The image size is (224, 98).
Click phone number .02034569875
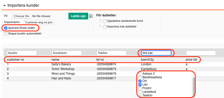(106, 69)
